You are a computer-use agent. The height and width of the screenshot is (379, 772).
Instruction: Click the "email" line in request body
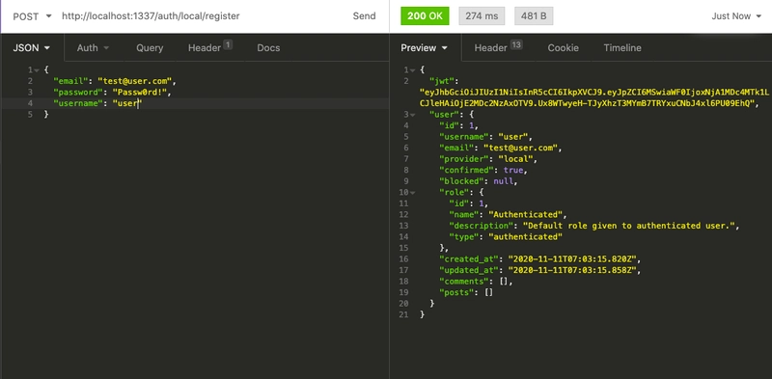pyautogui.click(x=115, y=81)
